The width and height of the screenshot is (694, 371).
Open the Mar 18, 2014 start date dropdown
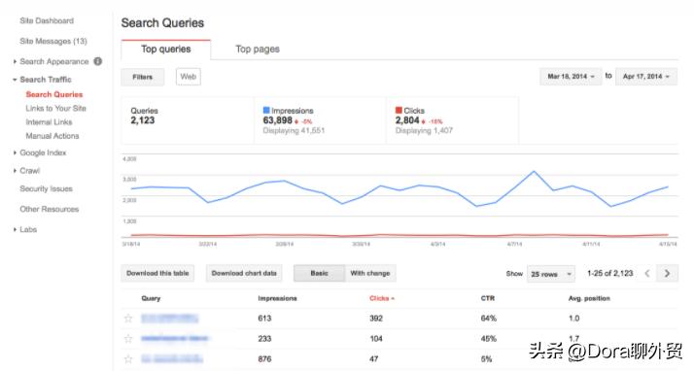tap(571, 77)
